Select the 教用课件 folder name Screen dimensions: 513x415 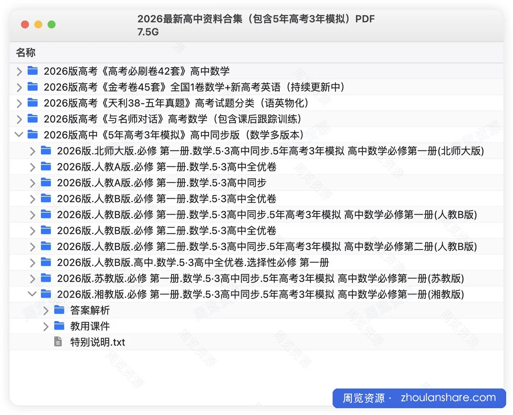90,327
